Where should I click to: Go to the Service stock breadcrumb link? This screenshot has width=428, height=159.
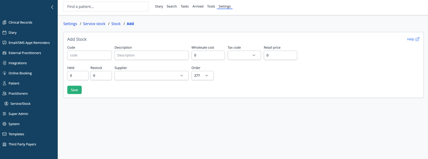94,24
